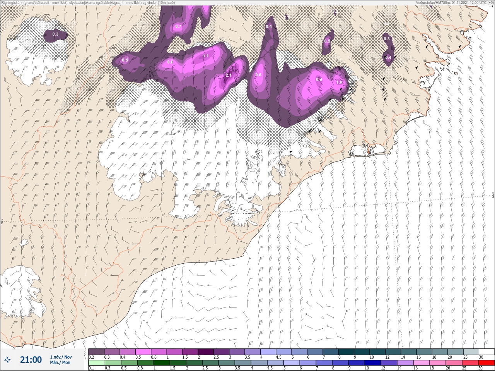Screen dimensions: 495x371
Task: Select the white 30 swatch in upper legend row
Action: (x=486, y=351)
